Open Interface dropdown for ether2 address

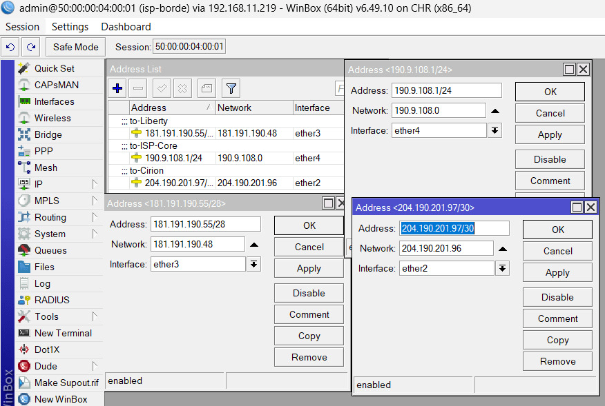(502, 269)
